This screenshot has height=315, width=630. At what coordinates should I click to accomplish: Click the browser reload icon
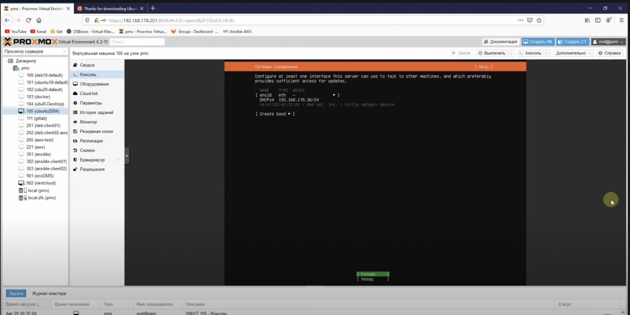pyautogui.click(x=28, y=20)
